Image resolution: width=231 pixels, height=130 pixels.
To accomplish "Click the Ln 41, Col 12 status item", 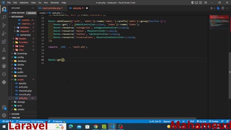I will 155,121.
